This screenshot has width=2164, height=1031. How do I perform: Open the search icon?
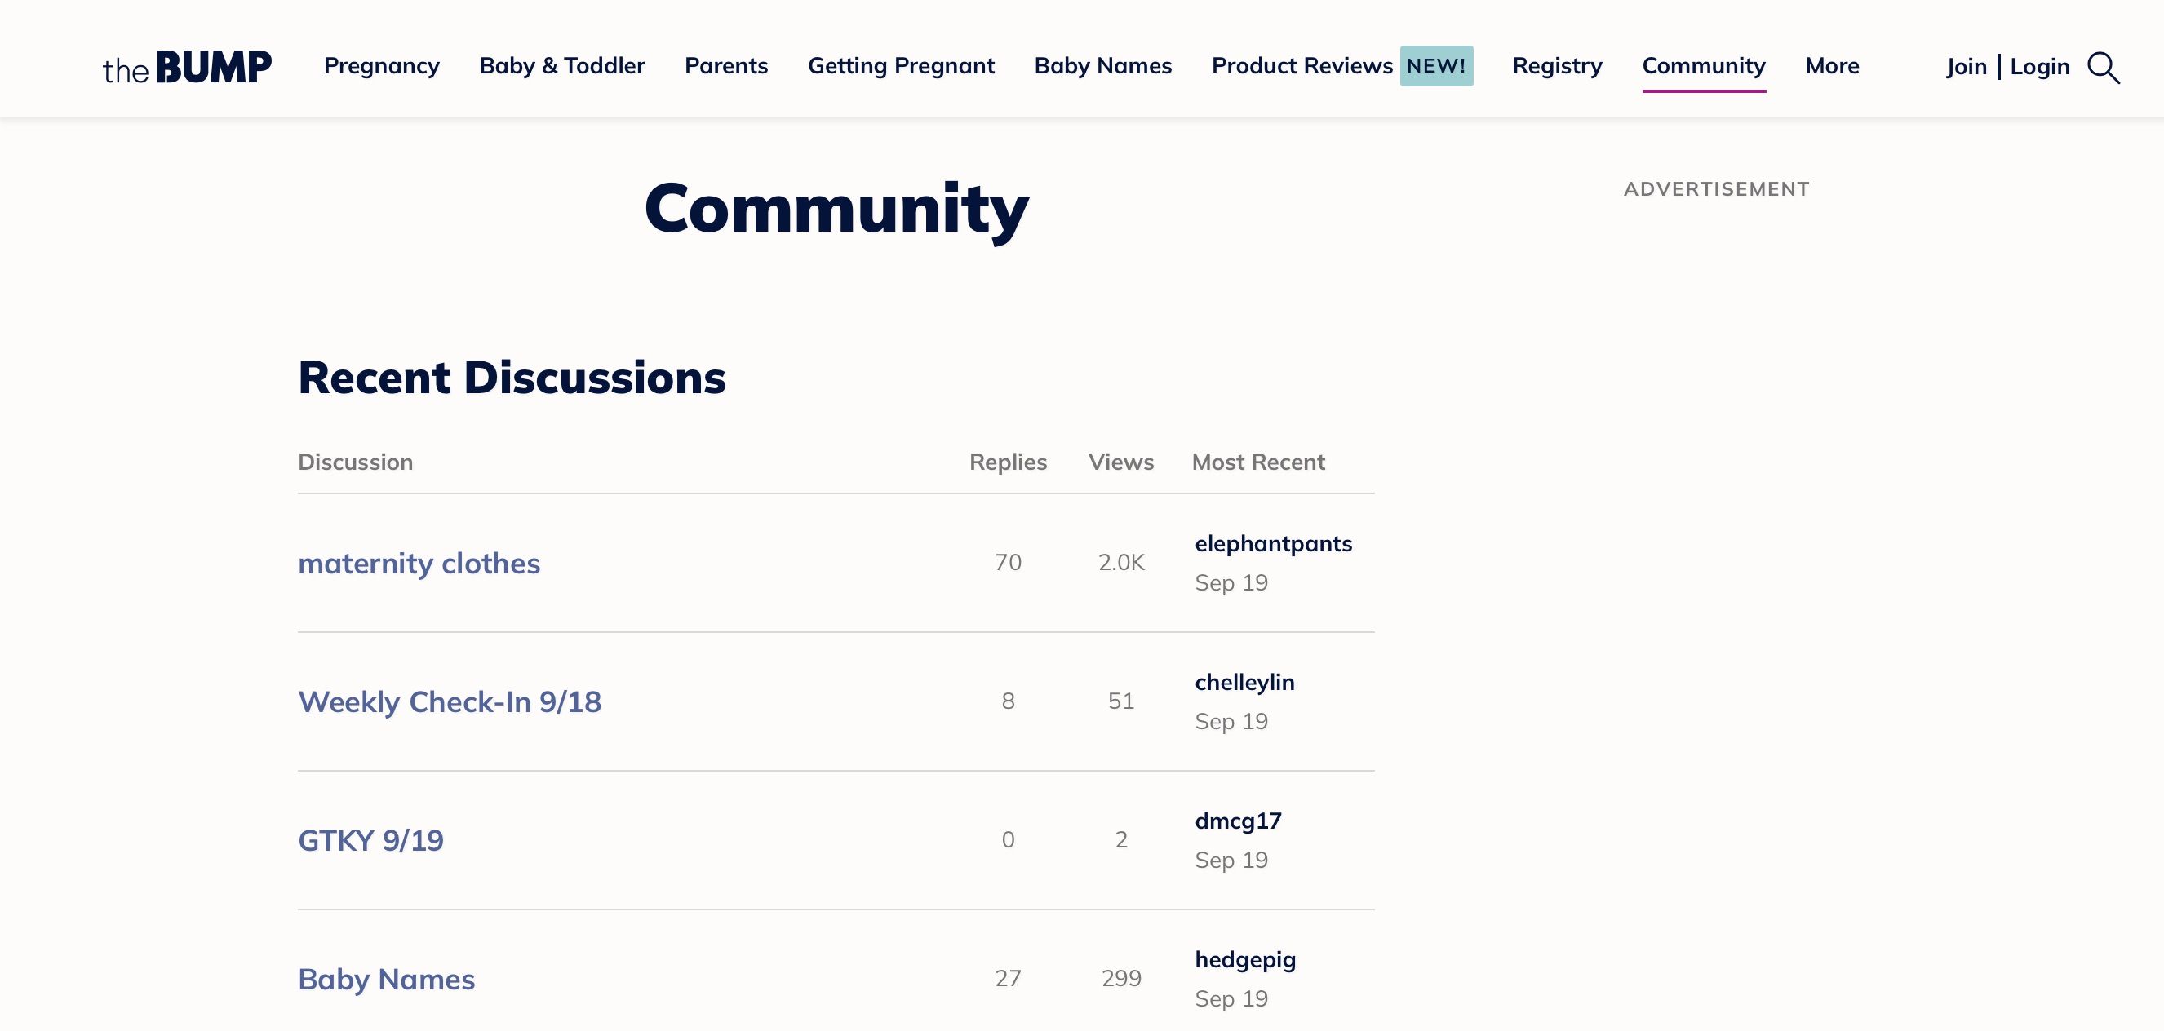[2104, 67]
